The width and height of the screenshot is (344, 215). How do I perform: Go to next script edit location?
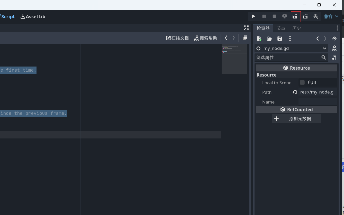click(234, 38)
